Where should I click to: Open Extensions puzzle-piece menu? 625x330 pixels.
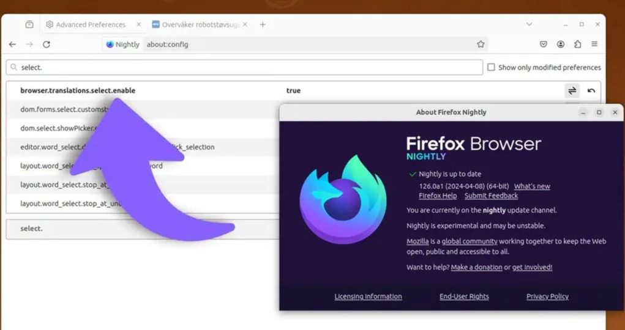pos(578,44)
